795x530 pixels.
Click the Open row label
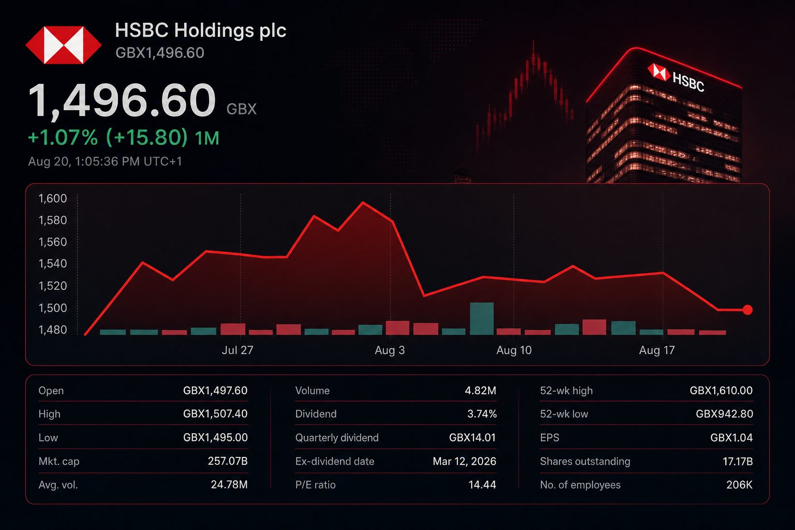(x=51, y=391)
